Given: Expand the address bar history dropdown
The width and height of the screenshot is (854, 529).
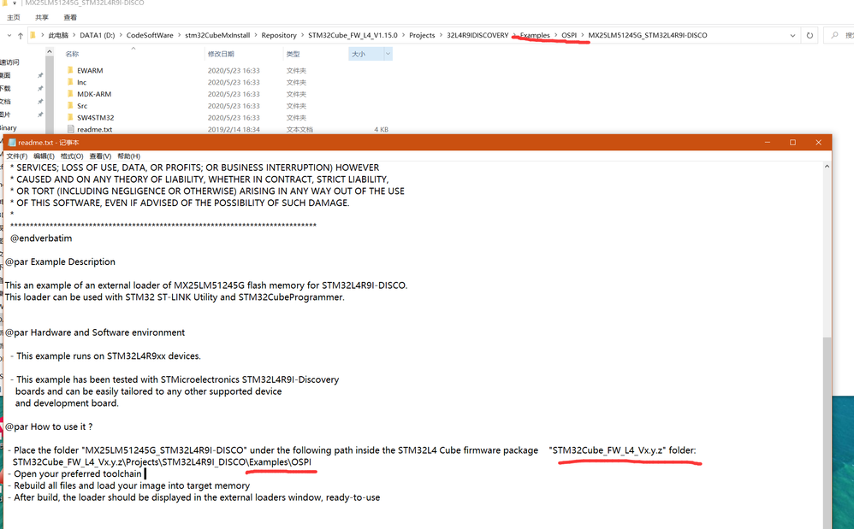Looking at the screenshot, I should pos(792,35).
